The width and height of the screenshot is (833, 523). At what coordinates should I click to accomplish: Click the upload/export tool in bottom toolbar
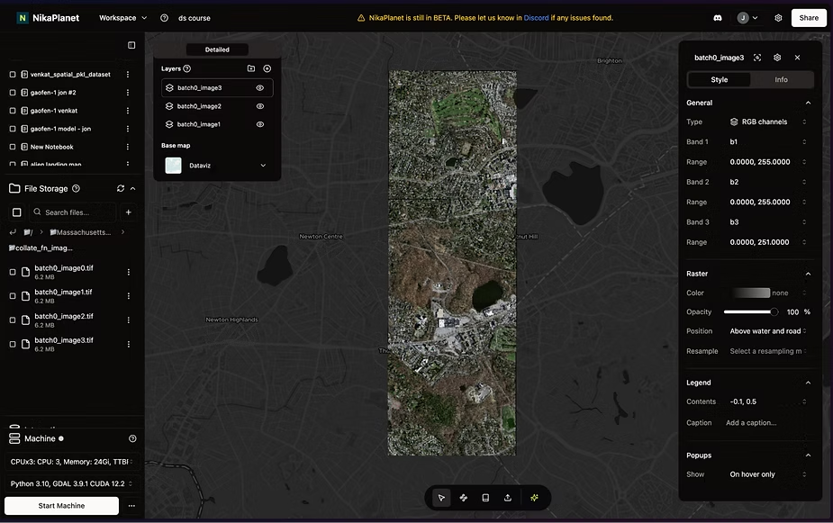(x=508, y=498)
